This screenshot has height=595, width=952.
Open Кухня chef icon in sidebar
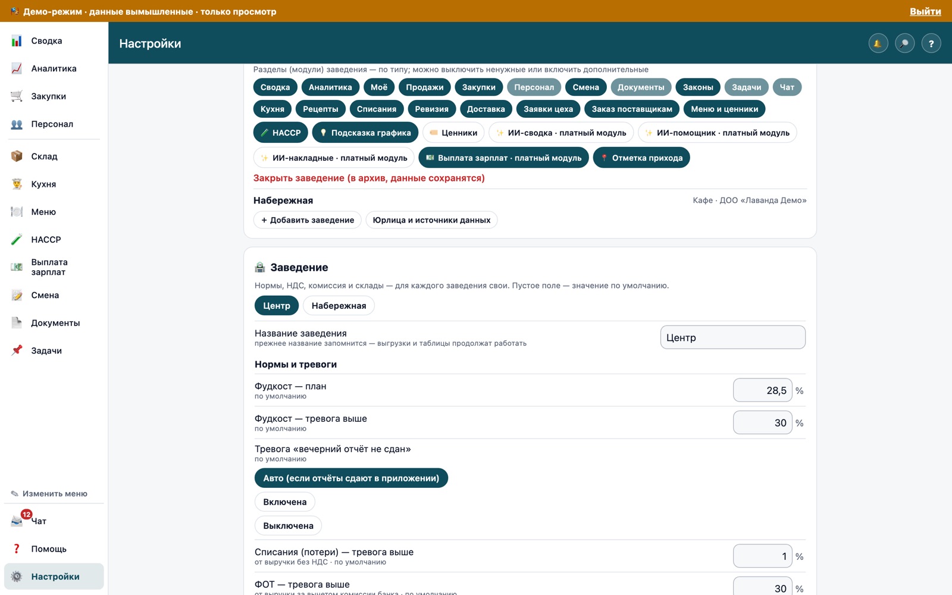(17, 184)
